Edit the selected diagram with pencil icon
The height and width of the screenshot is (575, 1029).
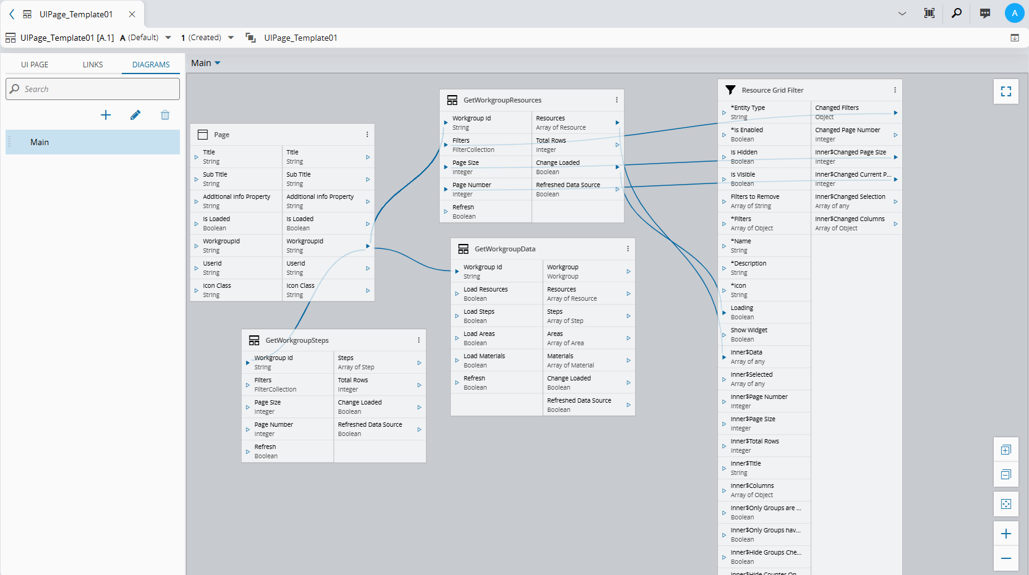[x=135, y=115]
